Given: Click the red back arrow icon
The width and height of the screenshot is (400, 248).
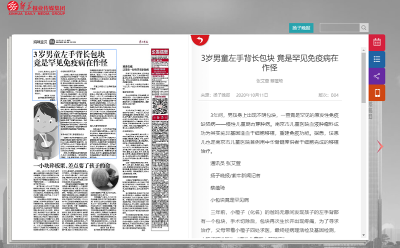Looking at the screenshot, I should (x=200, y=40).
